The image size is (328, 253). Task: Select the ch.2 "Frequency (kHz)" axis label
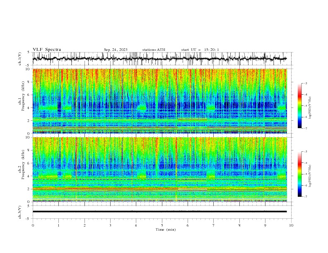(23, 165)
